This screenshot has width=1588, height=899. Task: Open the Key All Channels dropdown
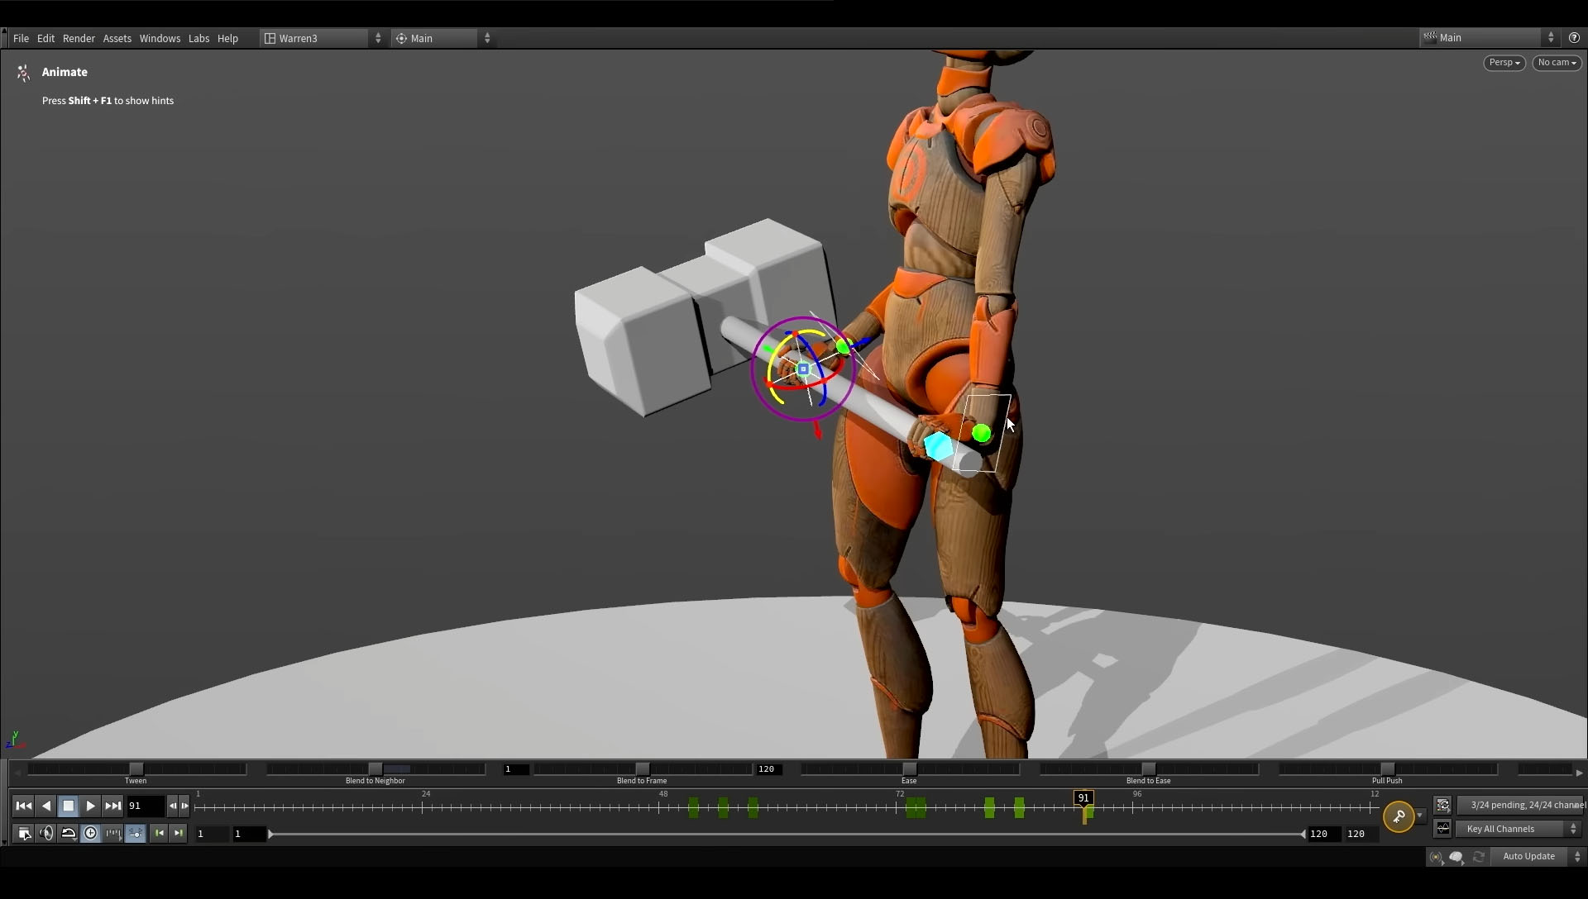pyautogui.click(x=1520, y=829)
